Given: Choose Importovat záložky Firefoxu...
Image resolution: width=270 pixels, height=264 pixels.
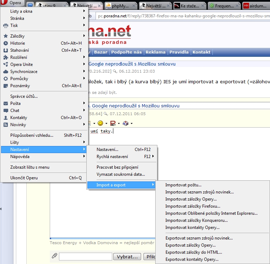Looking at the screenshot, I should [213, 206].
